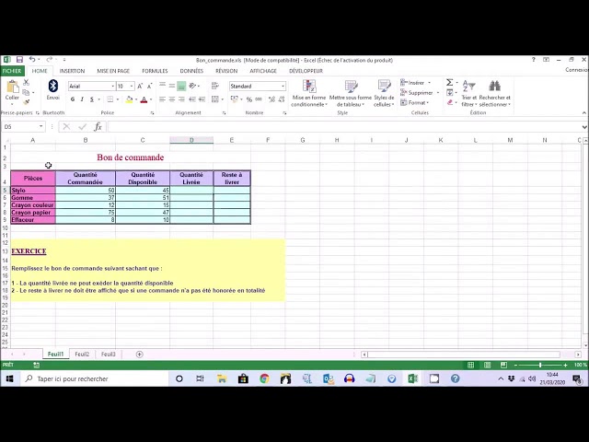Image resolution: width=589 pixels, height=442 pixels.
Task: Open Trier et filtrer menu
Action: 468,93
